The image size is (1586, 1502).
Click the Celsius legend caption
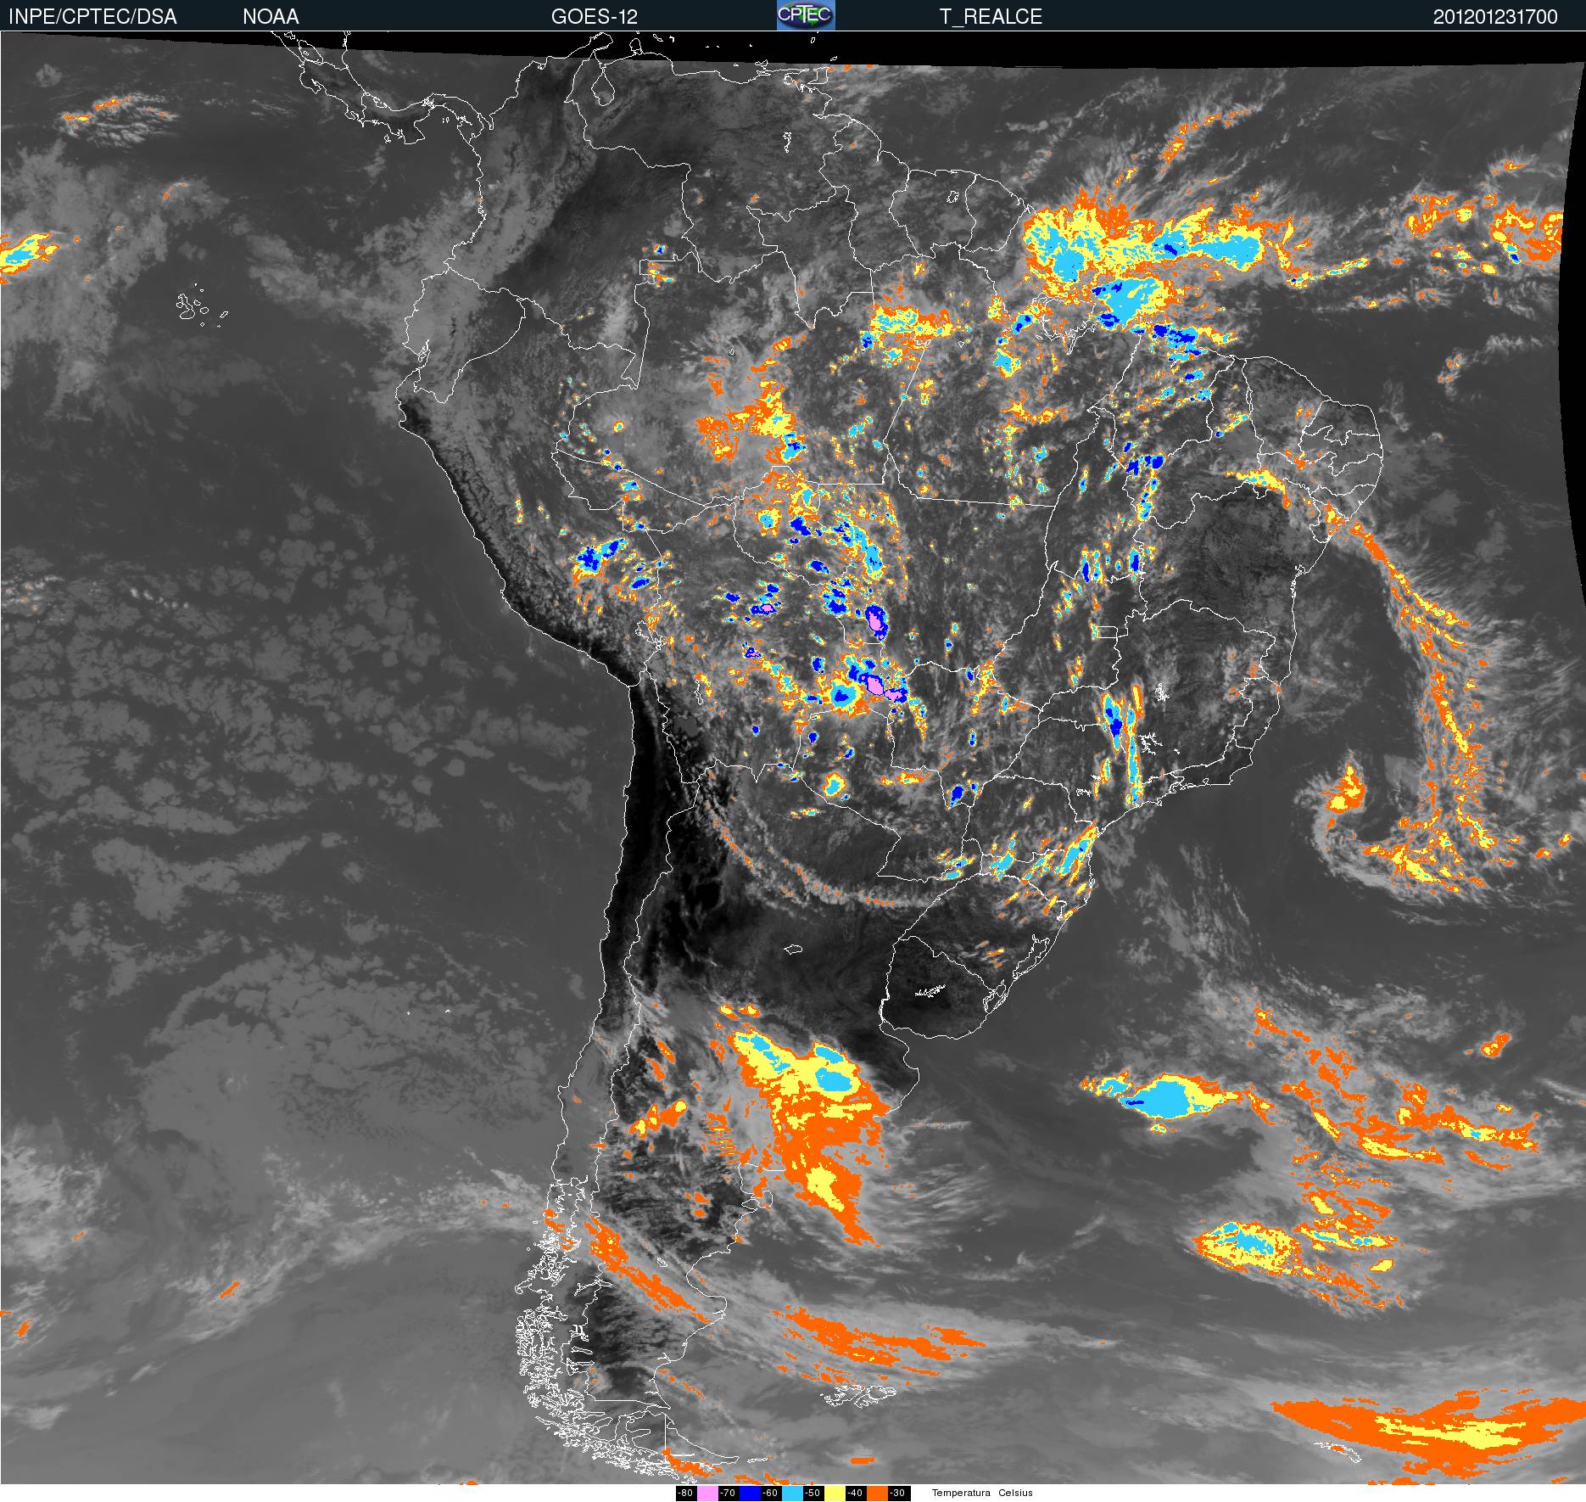1015,1493
